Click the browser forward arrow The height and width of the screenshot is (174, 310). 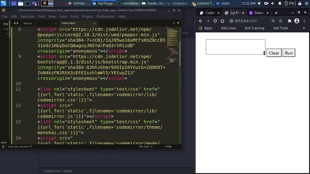pyautogui.click(x=208, y=21)
